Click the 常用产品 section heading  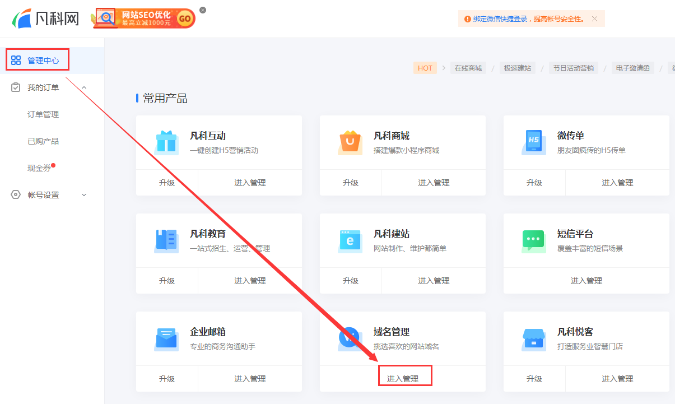pos(165,99)
